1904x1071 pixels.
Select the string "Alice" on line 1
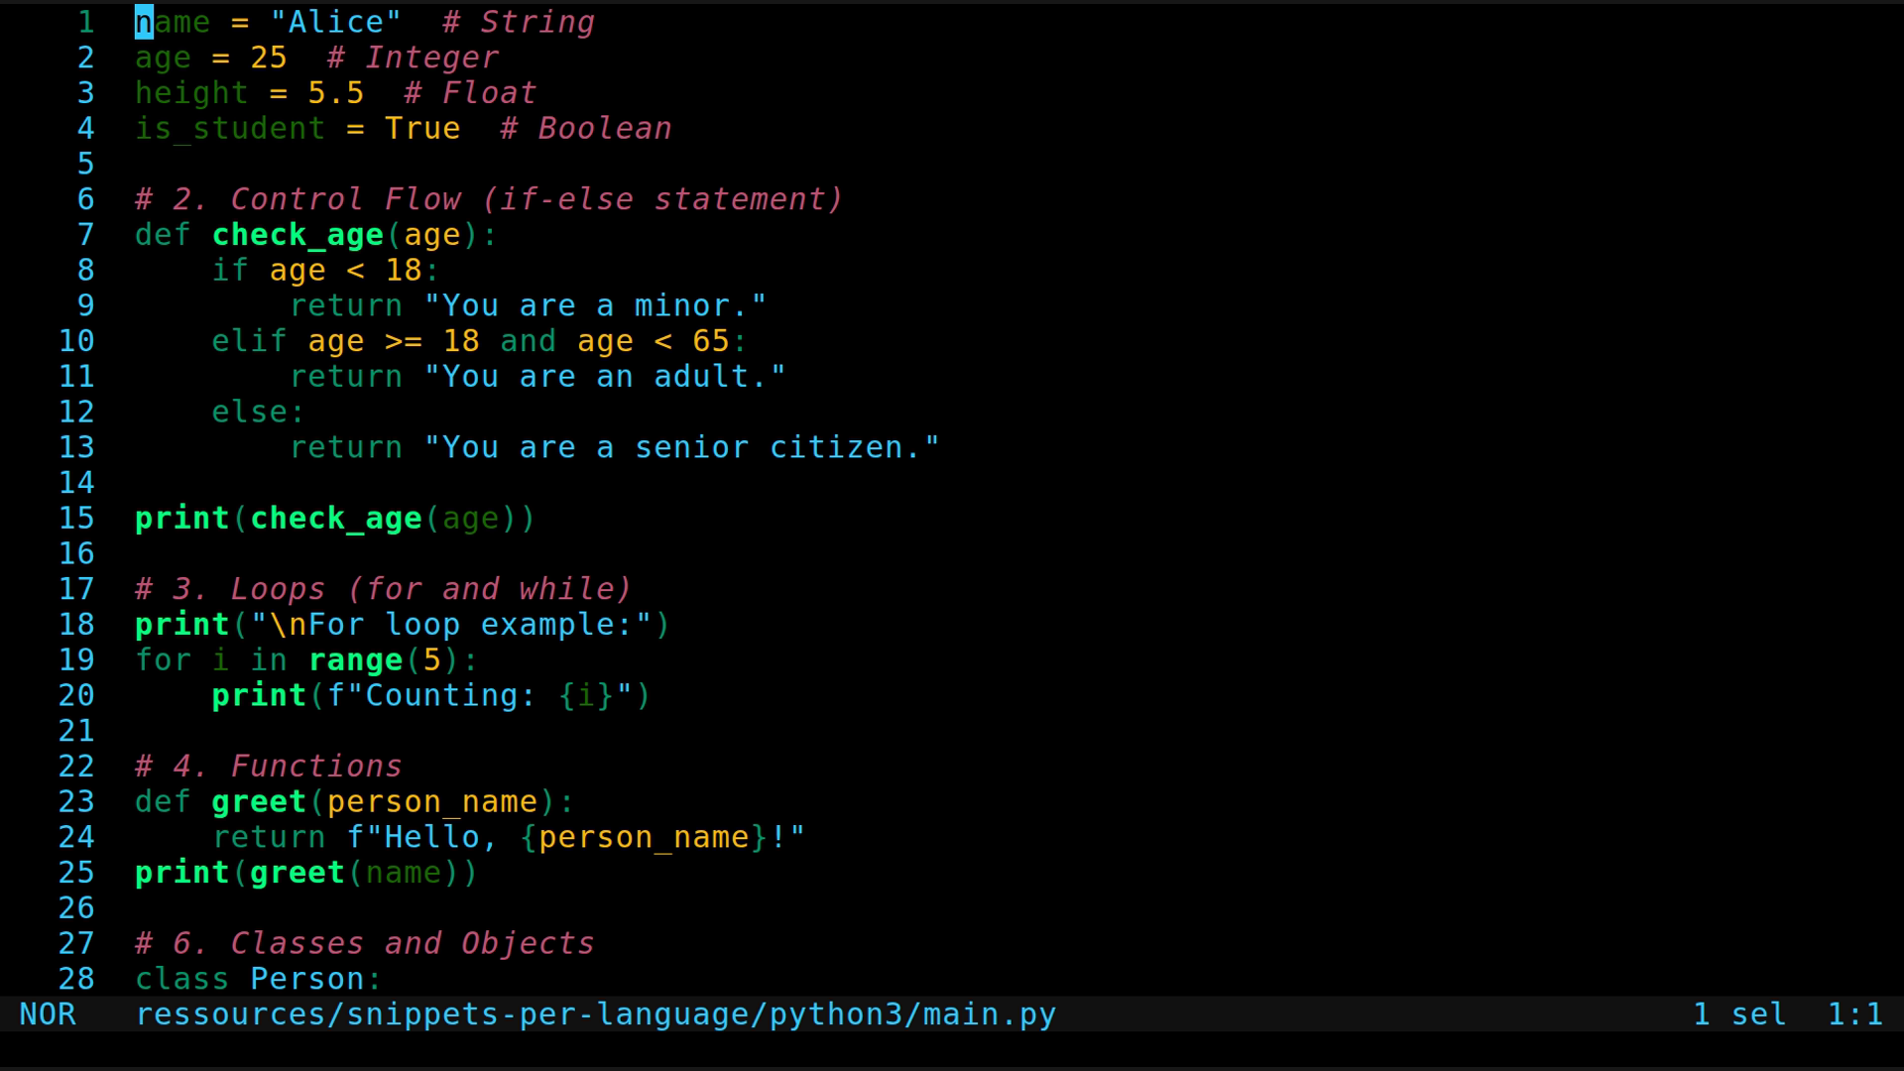[x=337, y=22]
